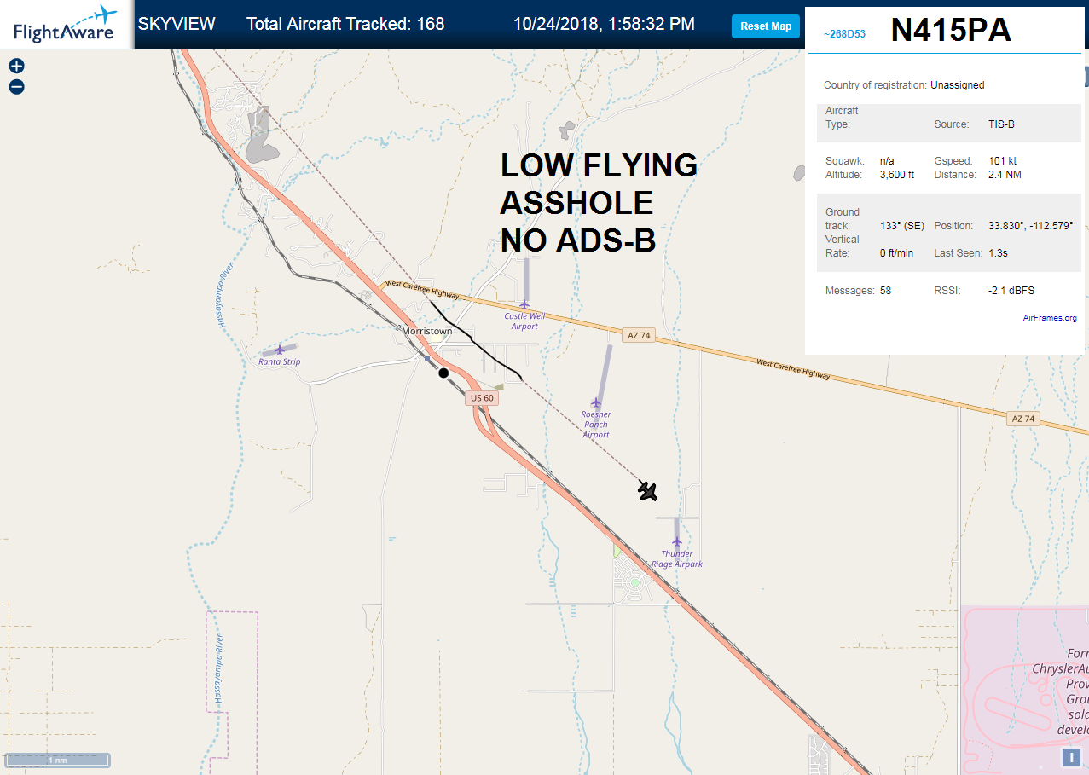Open the map info button
The image size is (1089, 775).
pyautogui.click(x=1070, y=757)
